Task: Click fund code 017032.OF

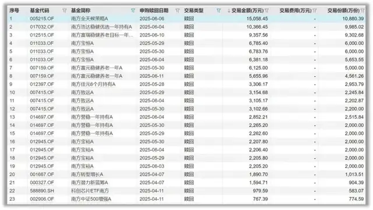Action: (x=42, y=27)
